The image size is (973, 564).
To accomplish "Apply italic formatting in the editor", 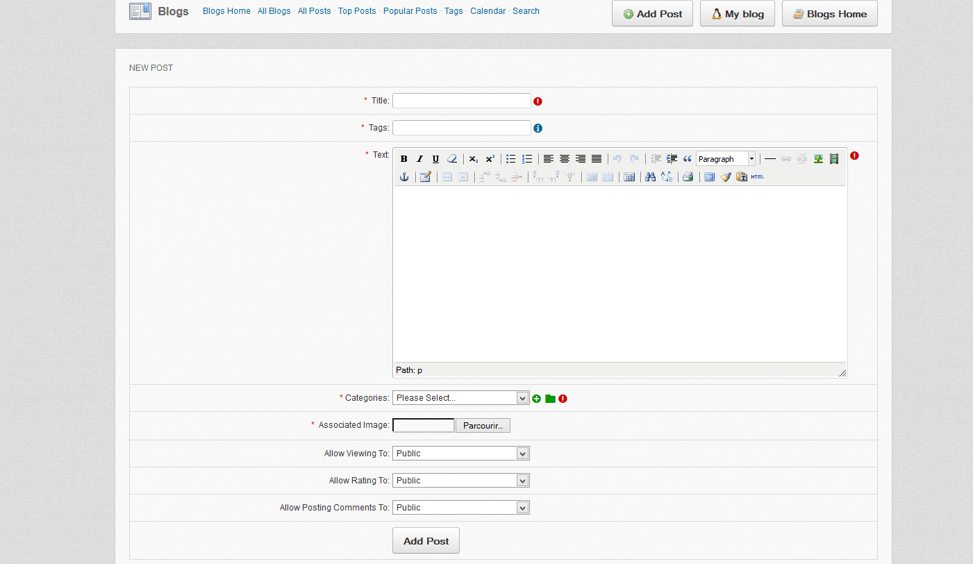I will click(x=419, y=159).
